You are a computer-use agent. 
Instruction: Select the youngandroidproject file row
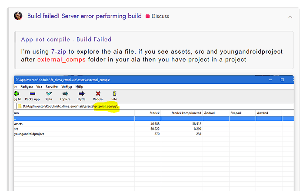[x=154, y=134]
